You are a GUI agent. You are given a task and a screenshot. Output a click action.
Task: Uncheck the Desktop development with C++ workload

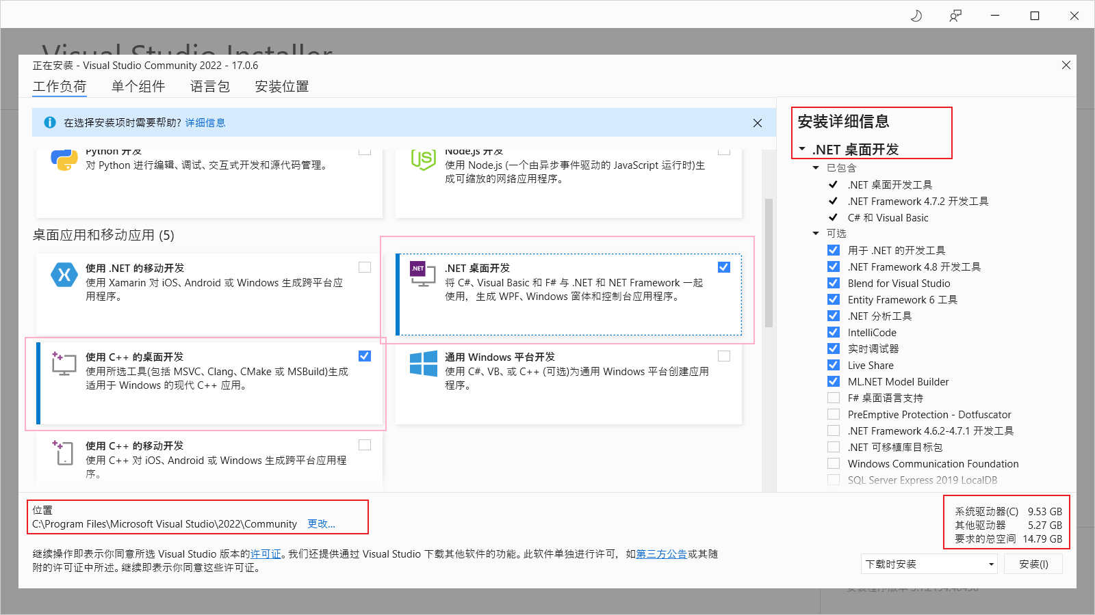coord(365,356)
